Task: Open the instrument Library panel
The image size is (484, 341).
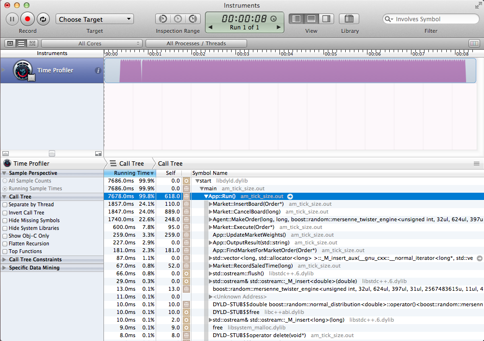Action: click(x=349, y=18)
